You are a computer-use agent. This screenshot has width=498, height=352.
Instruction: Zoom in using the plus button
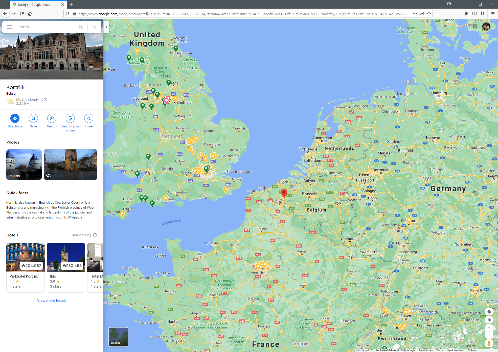[489, 328]
